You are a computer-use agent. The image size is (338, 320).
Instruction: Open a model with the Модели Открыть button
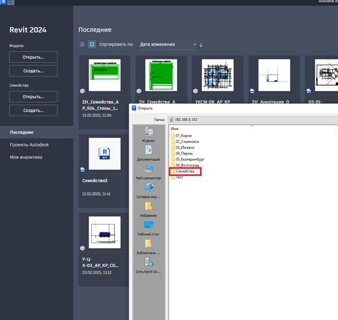(33, 57)
